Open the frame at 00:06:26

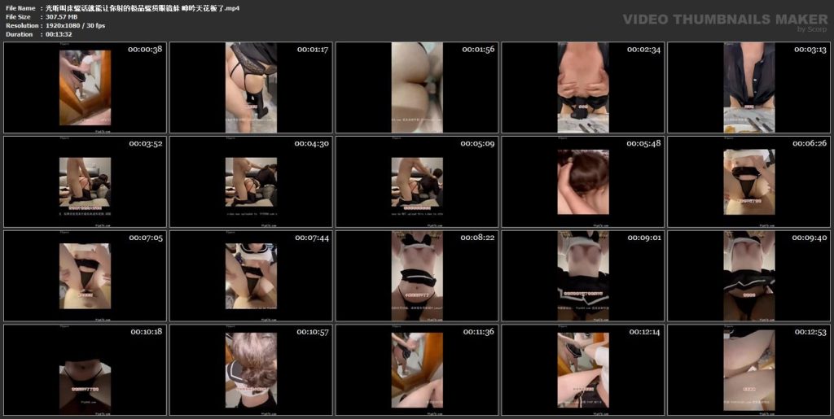(x=749, y=181)
